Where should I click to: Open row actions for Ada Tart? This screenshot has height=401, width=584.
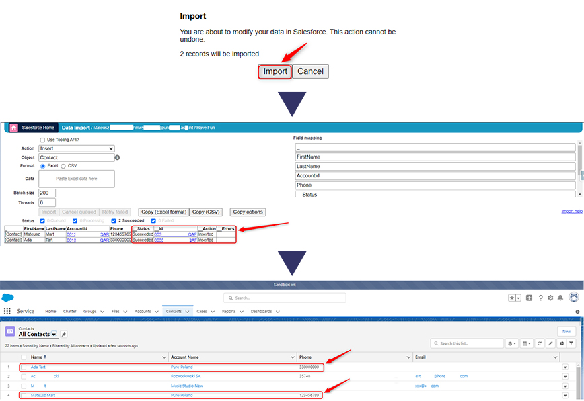coord(565,367)
